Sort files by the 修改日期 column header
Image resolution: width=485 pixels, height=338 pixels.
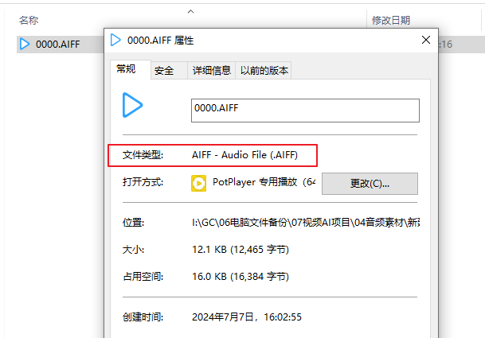click(391, 20)
